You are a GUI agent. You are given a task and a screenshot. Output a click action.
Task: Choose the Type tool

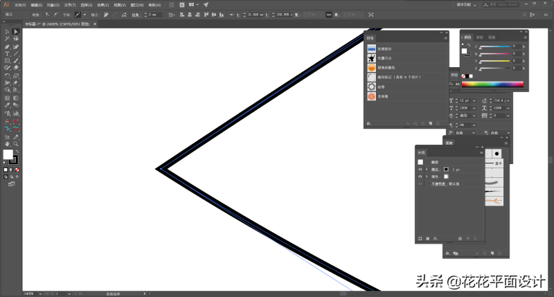[7, 53]
